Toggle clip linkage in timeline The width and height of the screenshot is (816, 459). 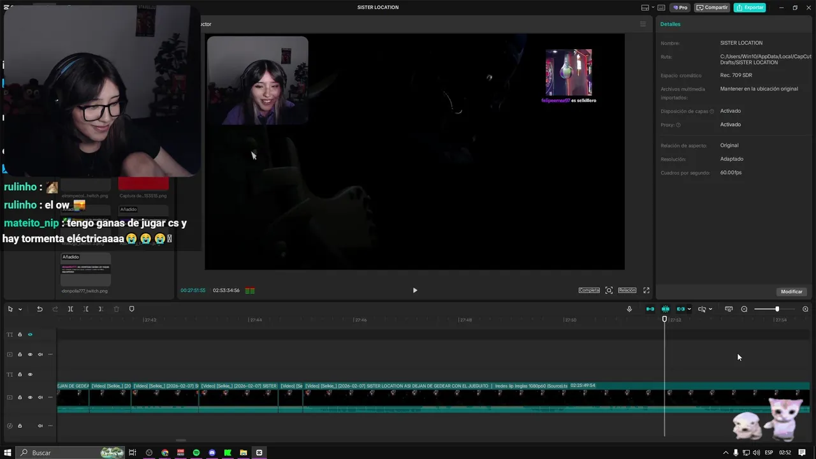coord(681,309)
